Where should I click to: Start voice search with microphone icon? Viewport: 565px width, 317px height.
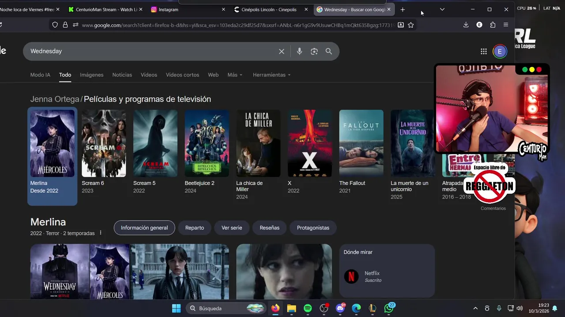pyautogui.click(x=299, y=52)
